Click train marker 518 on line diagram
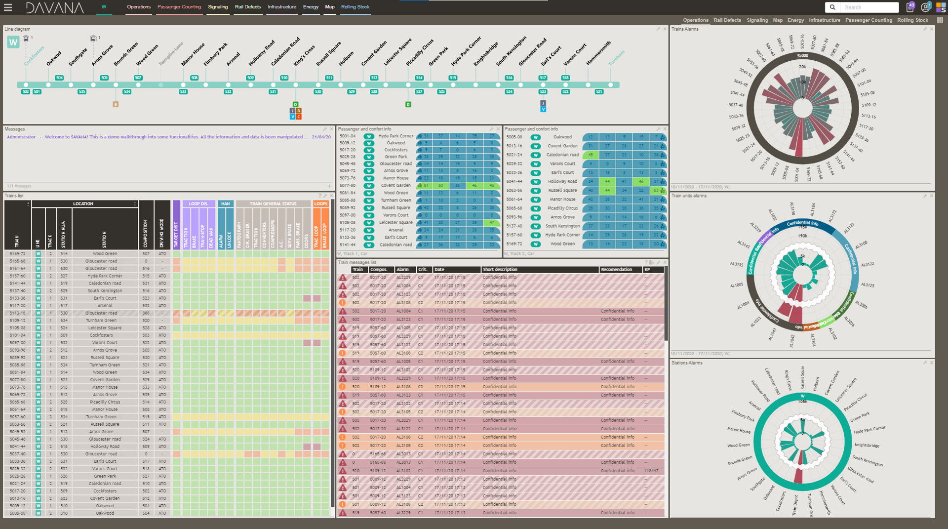Image resolution: width=948 pixels, height=529 pixels. (x=565, y=78)
